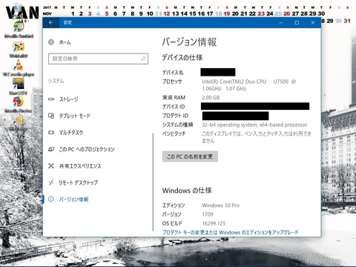This screenshot has width=356, height=267.
Task: Click the 32-bit operating system text
Action: [254, 125]
